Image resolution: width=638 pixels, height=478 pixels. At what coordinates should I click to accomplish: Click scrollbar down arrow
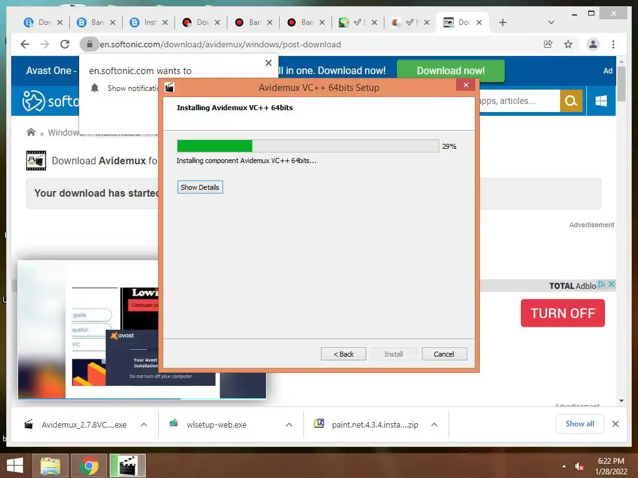point(621,401)
